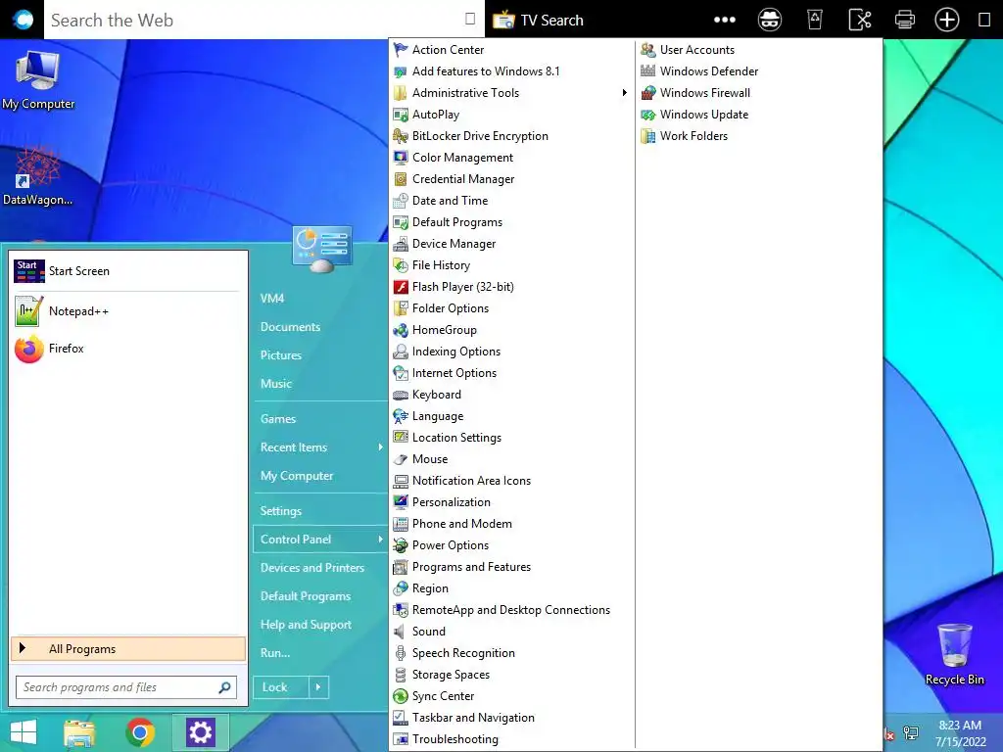Click the printer icon in top bar

pos(904,20)
